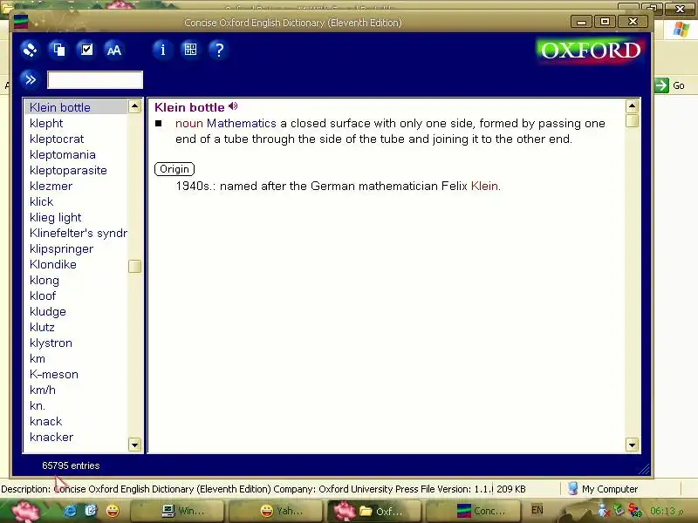Select the klong entry

(44, 280)
